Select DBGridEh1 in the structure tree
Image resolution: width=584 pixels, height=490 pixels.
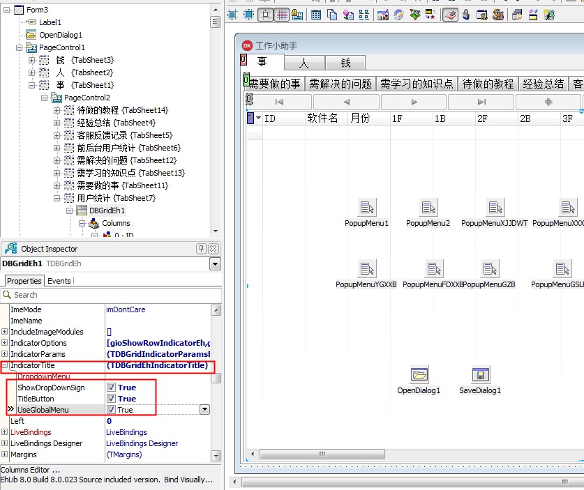107,210
